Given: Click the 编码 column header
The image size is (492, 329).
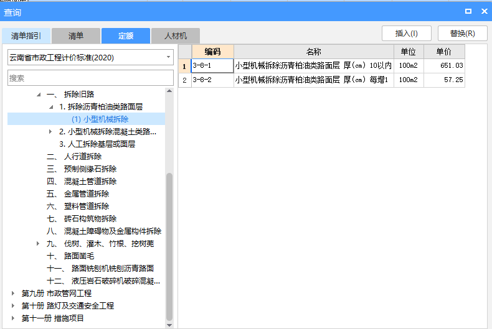Looking at the screenshot, I should [213, 52].
